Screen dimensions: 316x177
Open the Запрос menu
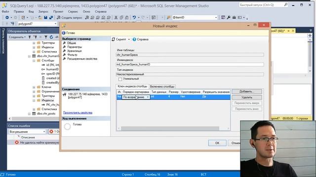(43, 11)
